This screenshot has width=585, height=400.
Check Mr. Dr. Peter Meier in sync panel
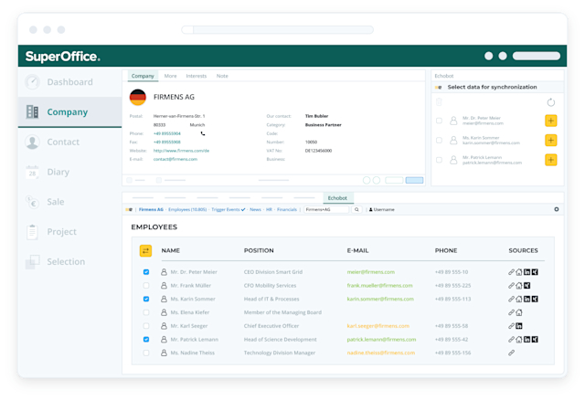[x=439, y=121]
